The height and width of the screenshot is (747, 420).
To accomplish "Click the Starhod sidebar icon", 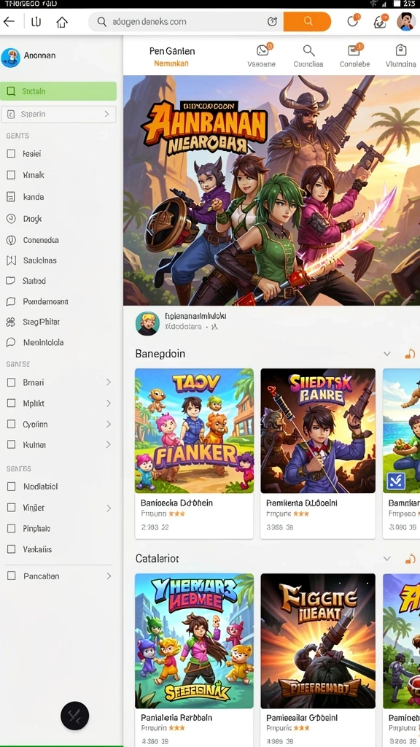I will [11, 281].
